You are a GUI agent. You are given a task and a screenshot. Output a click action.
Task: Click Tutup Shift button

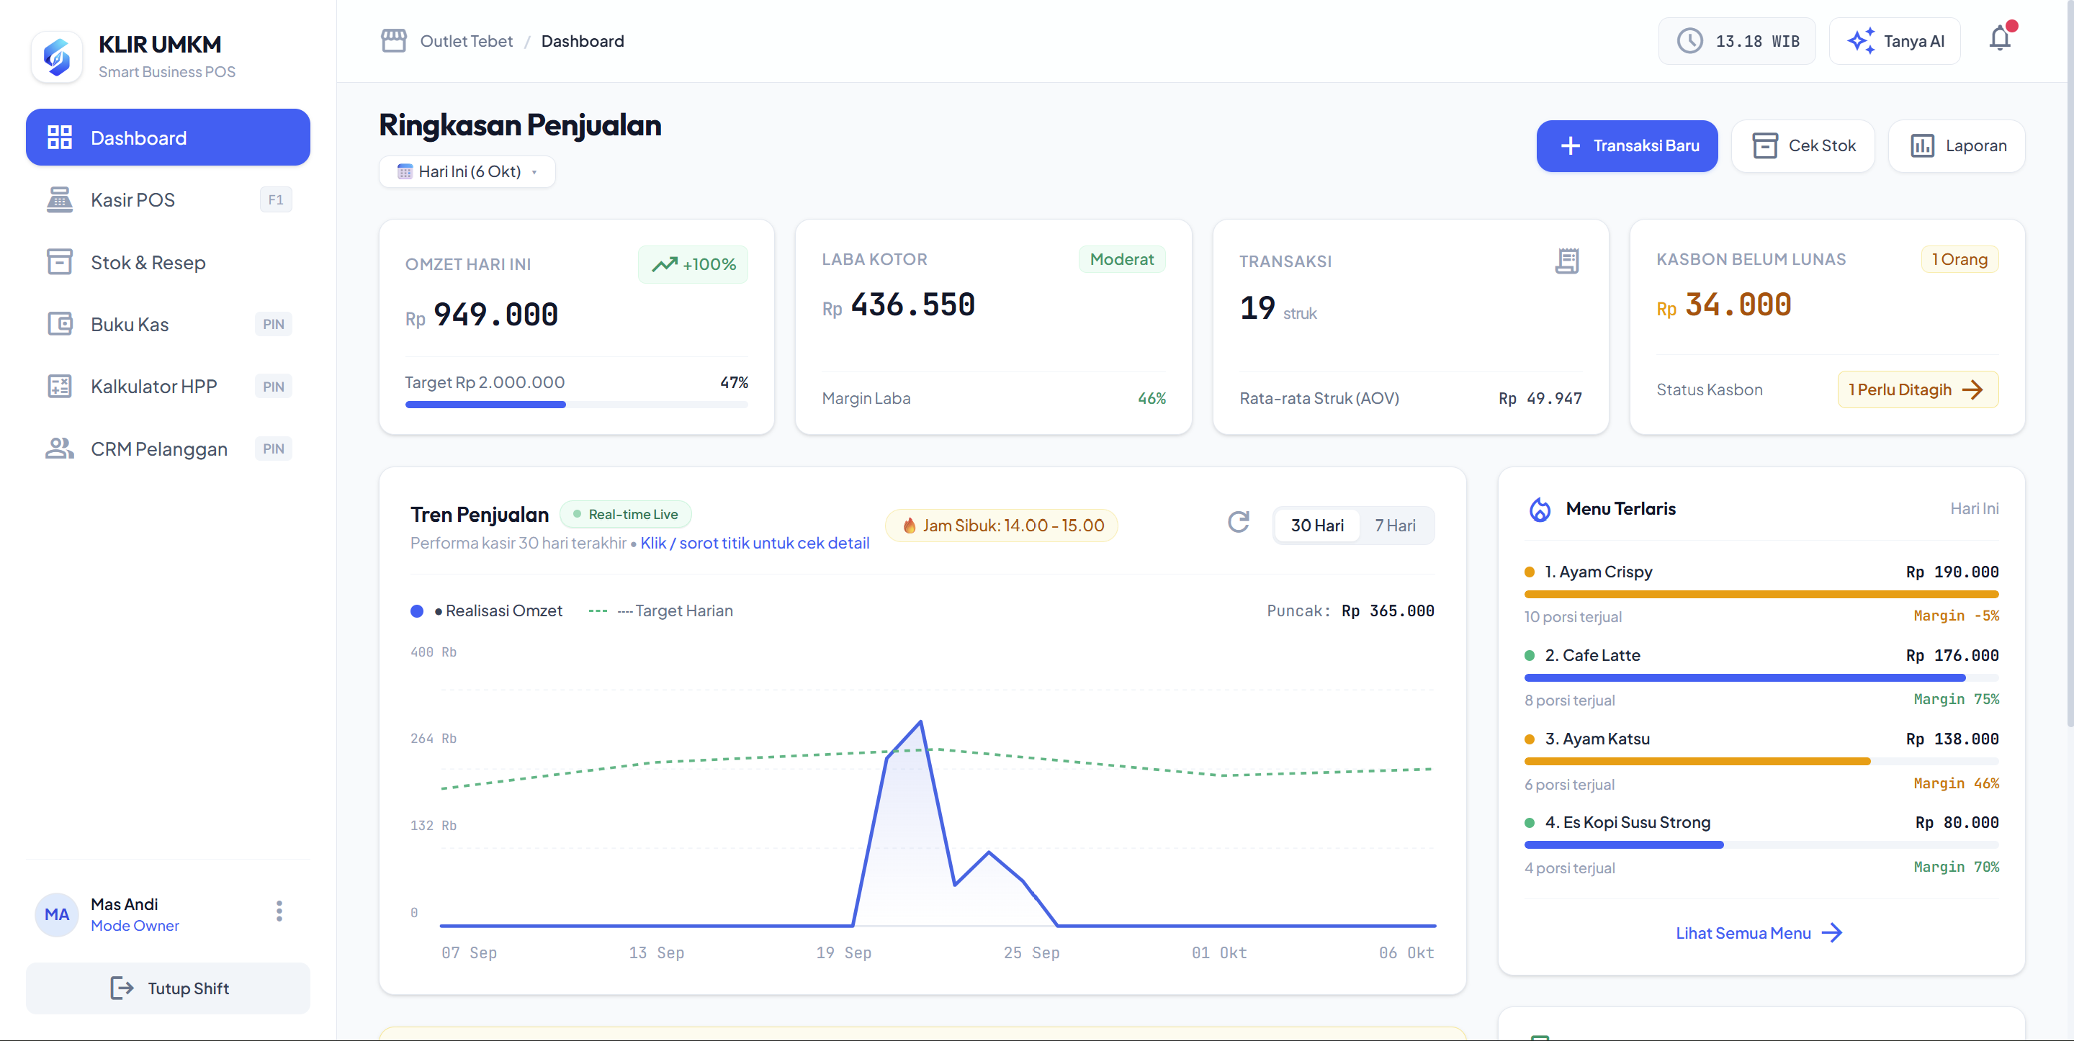point(168,988)
